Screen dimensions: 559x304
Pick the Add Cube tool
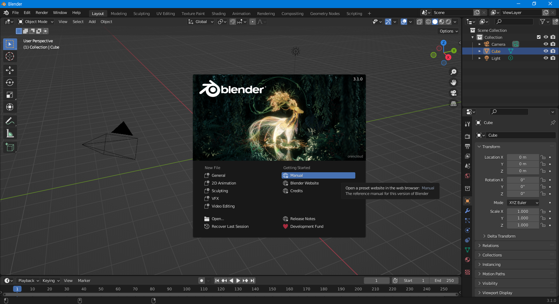pos(10,147)
